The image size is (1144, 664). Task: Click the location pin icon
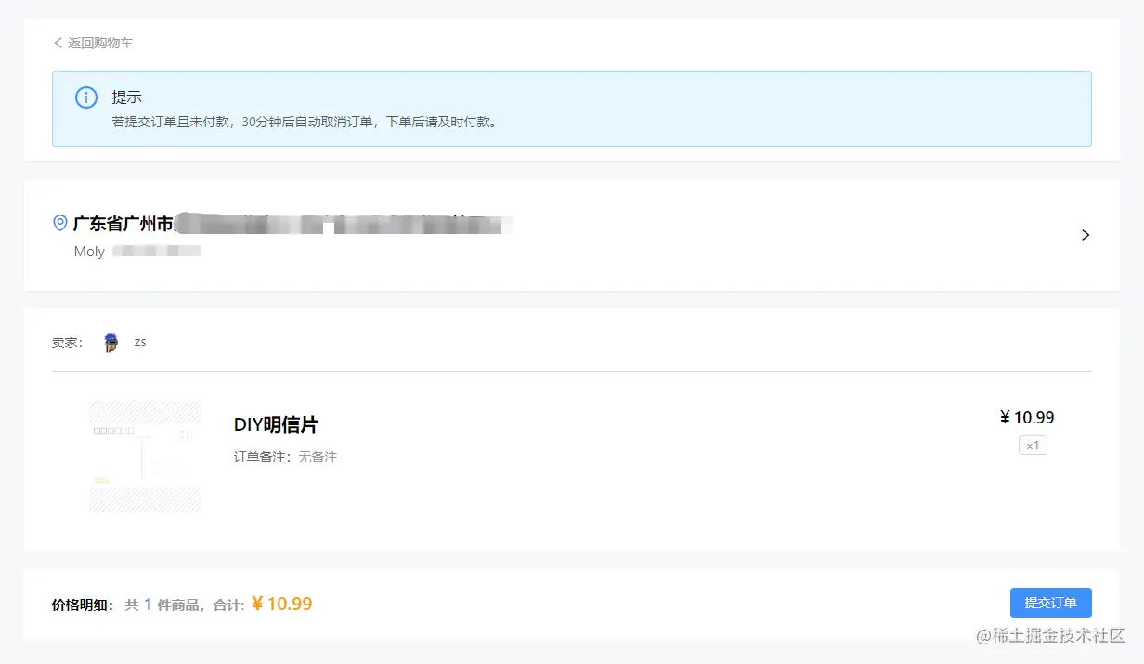point(60,223)
